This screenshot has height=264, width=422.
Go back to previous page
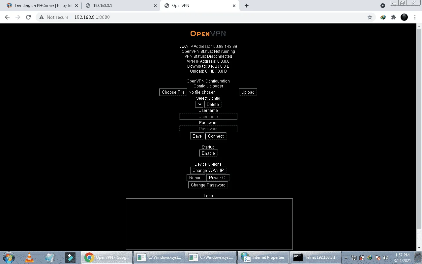pyautogui.click(x=7, y=17)
